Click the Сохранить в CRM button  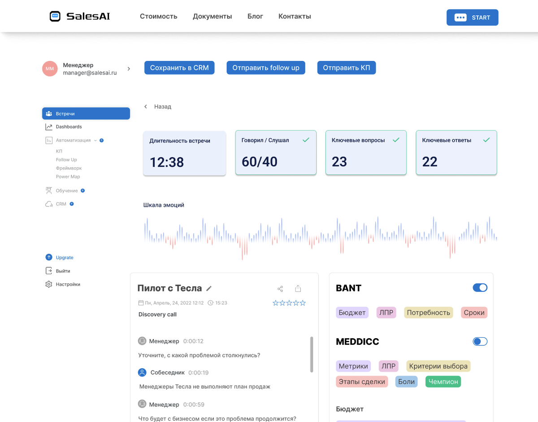[x=179, y=67]
